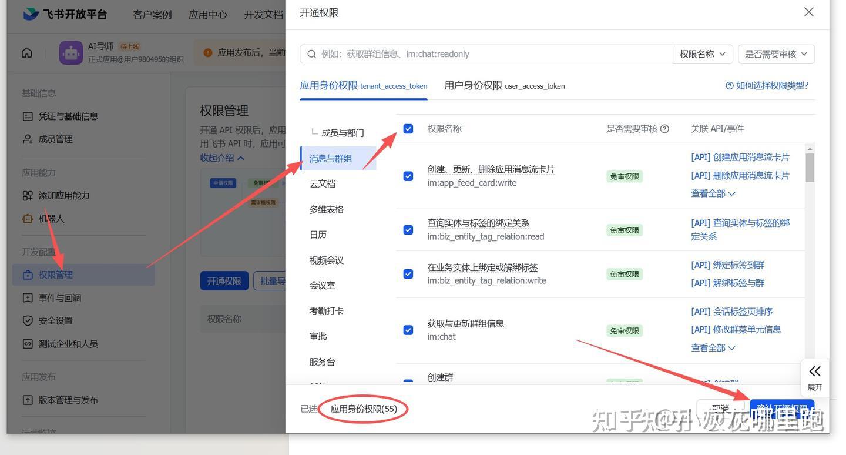
Task: Expand 查看全部 in the im:chat row
Action: (x=713, y=348)
